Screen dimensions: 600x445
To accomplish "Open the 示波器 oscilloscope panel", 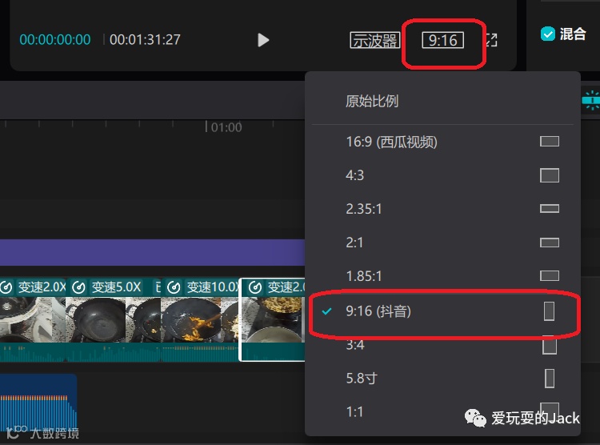I will coord(374,40).
